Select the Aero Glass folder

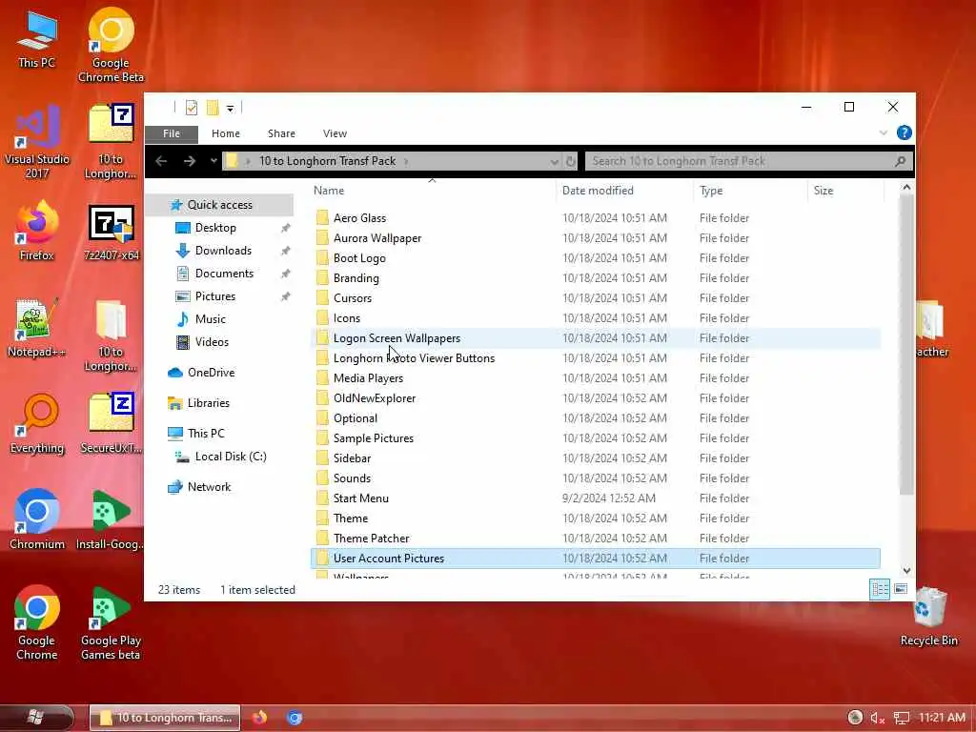tap(595, 218)
